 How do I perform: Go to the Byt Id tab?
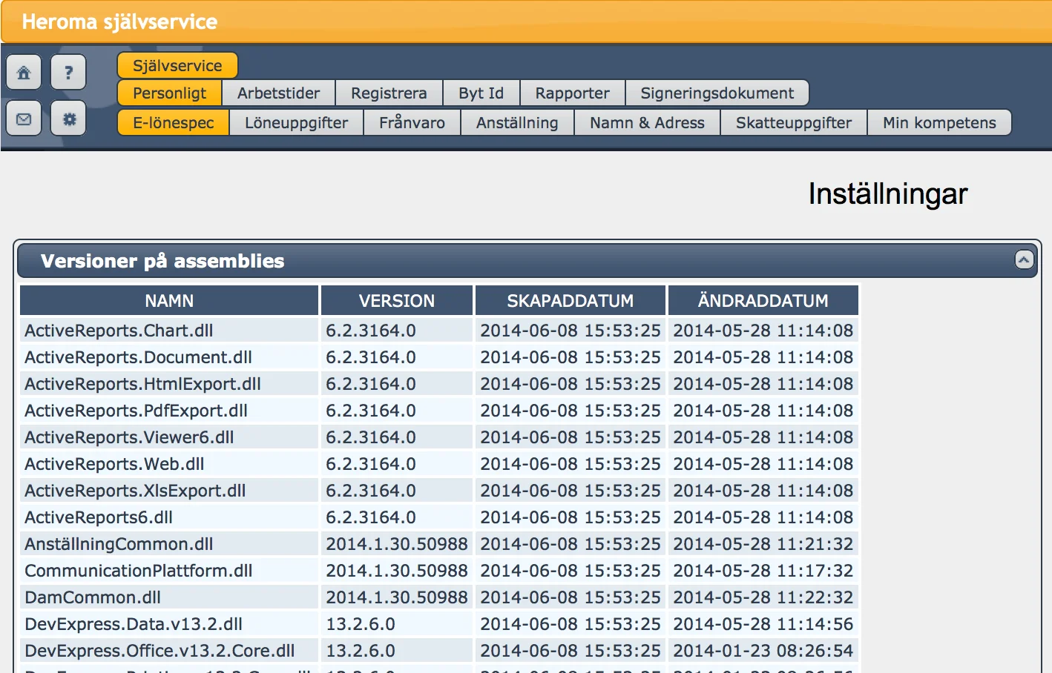point(481,93)
